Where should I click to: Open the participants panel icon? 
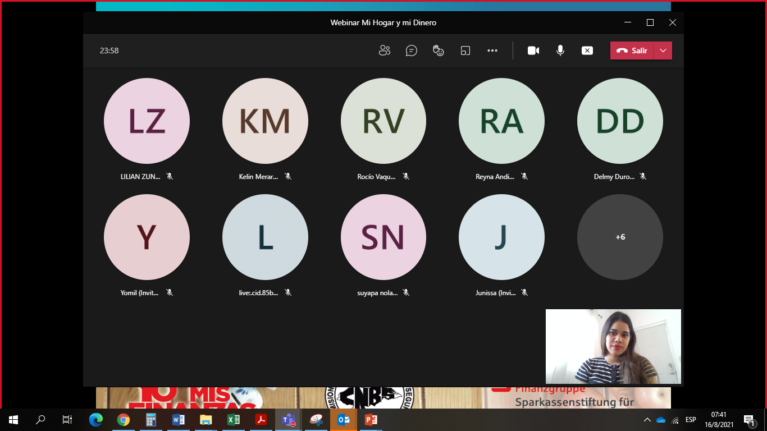pos(385,51)
